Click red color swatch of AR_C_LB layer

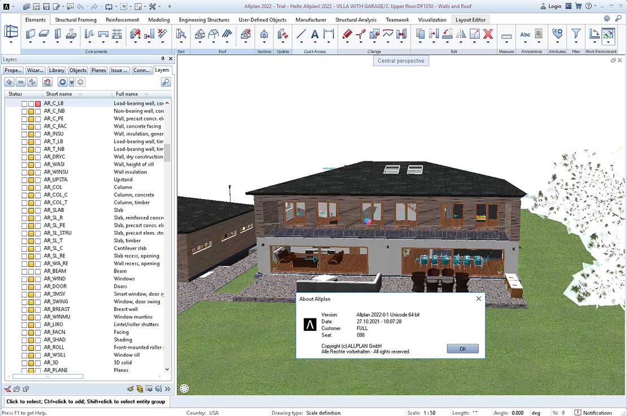(38, 104)
